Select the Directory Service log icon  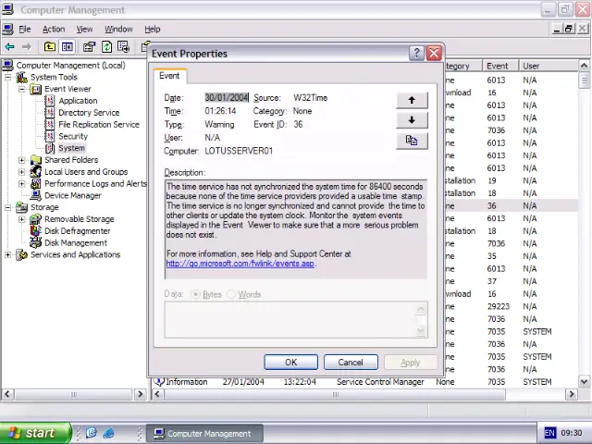click(49, 113)
